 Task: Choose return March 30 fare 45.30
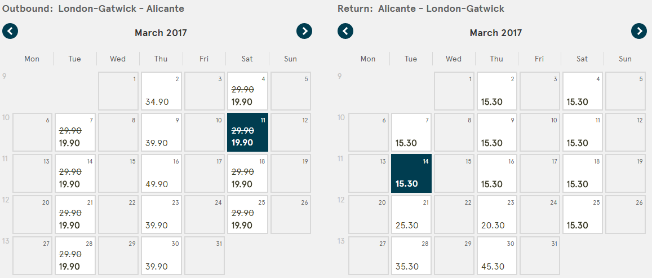pos(498,255)
